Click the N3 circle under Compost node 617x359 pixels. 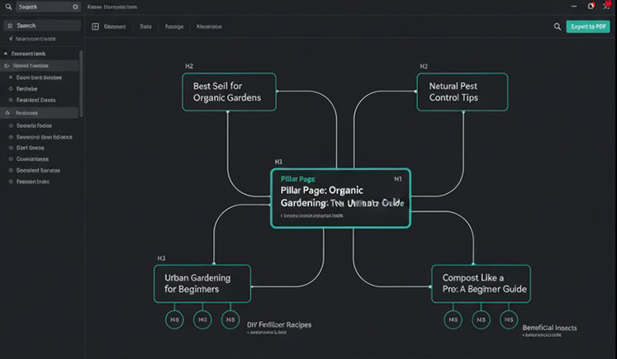[481, 319]
